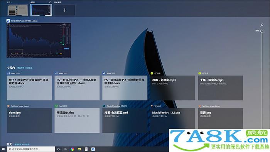This screenshot has height=152, width=270.
Task: Focus the taskbar search box
Action: [x=31, y=149]
